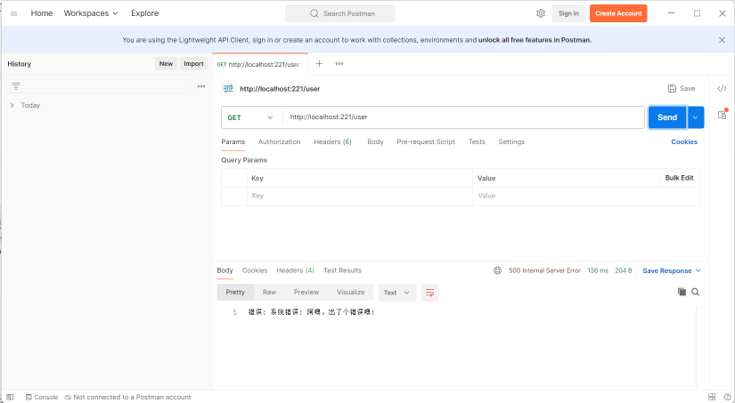Expand the Today history group
This screenshot has width=735, height=403.
pos(12,105)
